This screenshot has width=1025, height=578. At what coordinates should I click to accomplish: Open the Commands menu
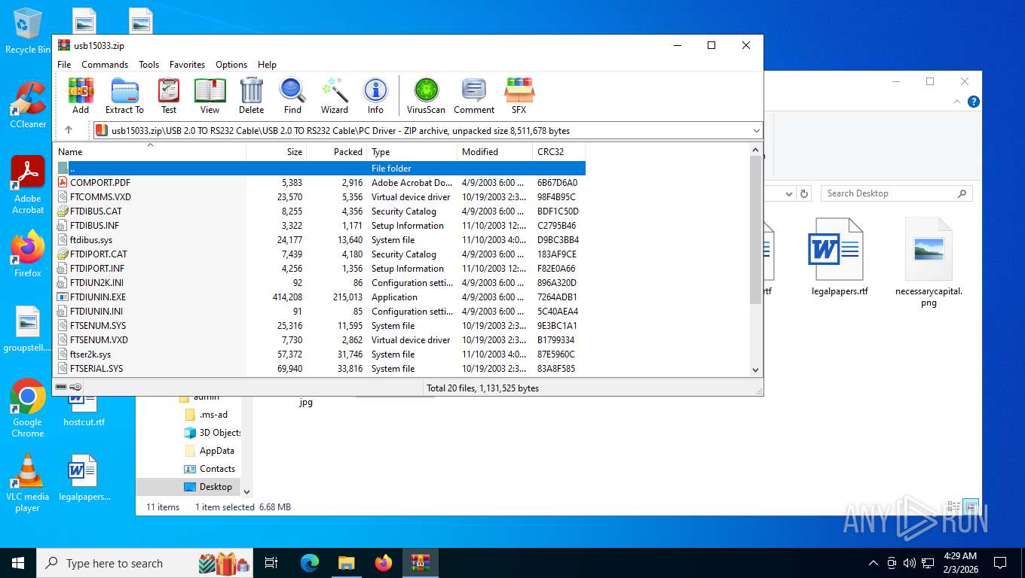click(x=105, y=65)
